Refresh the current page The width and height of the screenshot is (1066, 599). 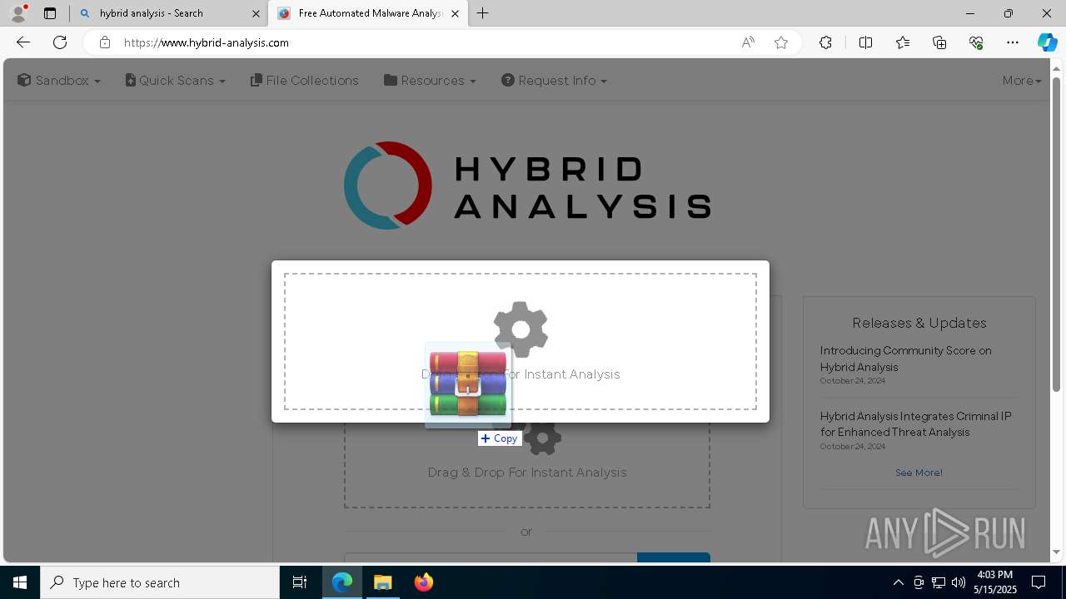click(60, 42)
